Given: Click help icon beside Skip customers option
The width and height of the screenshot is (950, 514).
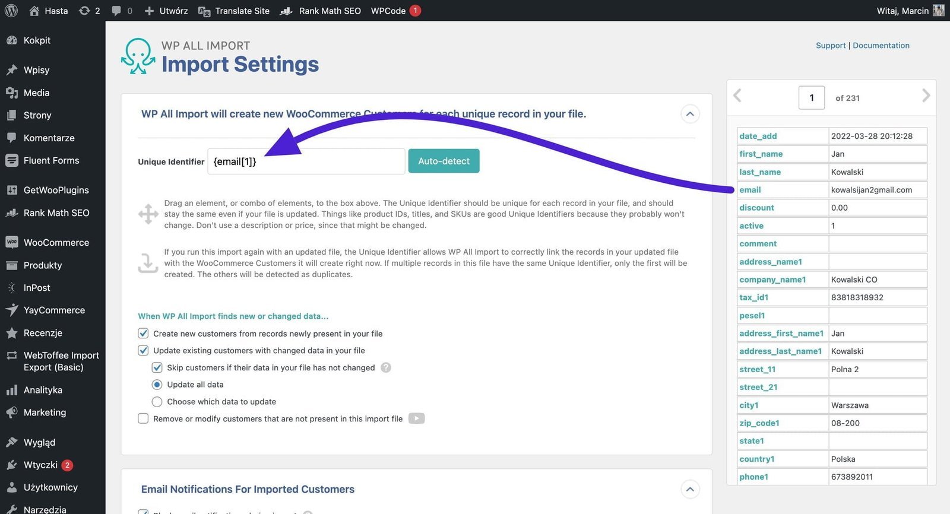Looking at the screenshot, I should tap(386, 367).
